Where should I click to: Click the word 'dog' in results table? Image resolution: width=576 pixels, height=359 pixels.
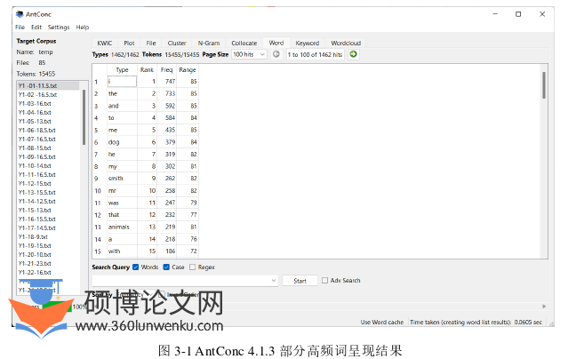click(x=114, y=142)
